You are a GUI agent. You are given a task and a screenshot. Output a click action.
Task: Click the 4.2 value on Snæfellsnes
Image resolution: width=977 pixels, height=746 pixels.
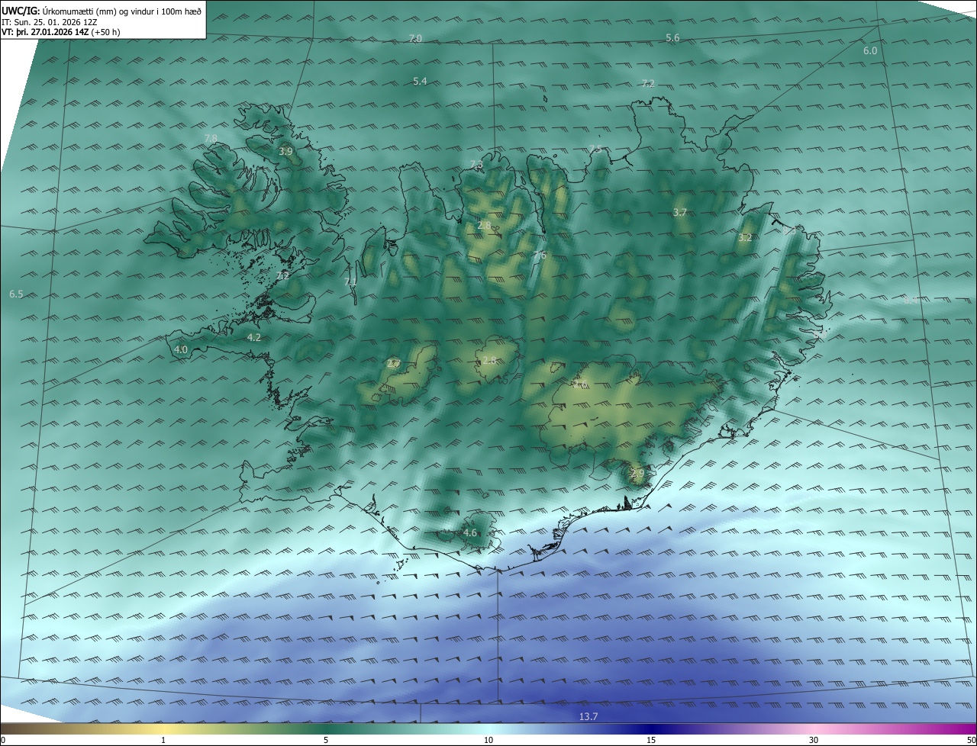point(254,336)
